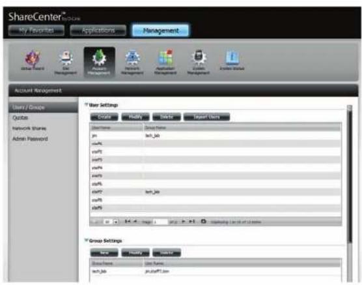Viewport: 362px width, 285px height.
Task: Click 'tech_lab' group cell in jim's row
Action: [x=152, y=136]
